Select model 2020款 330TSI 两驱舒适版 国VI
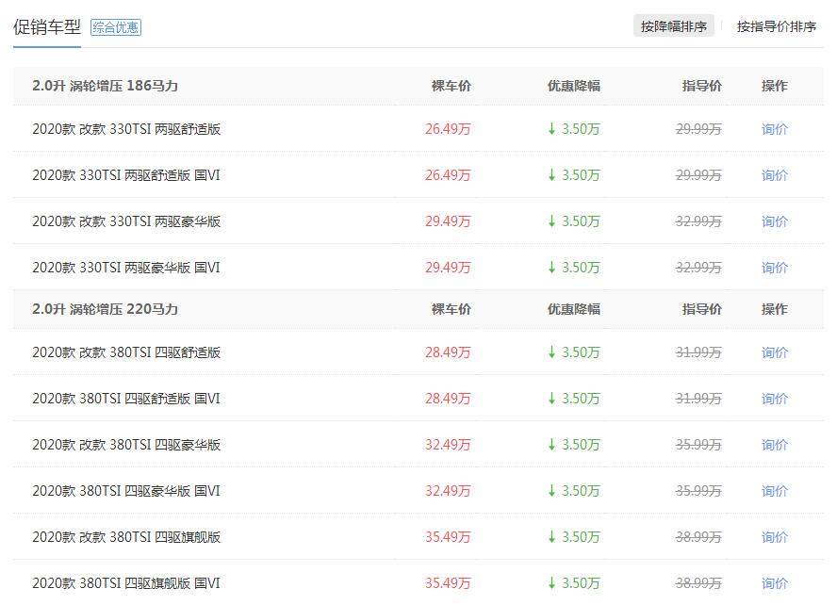Viewport: 837px width, 605px height. pos(126,175)
